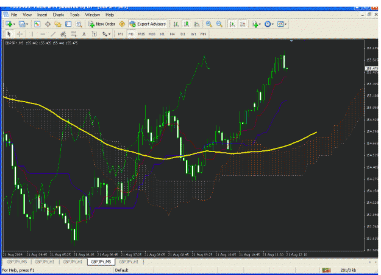The image size is (381, 275).
Task: Switch to bar chart display
Action: 176,24
